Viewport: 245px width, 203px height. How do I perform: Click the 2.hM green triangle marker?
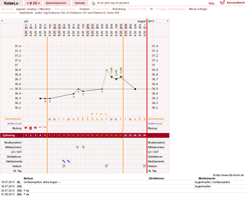point(116,79)
